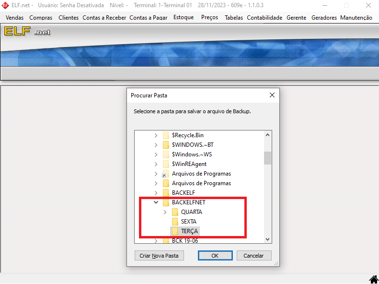Open the Estoque menu
Viewport: 379px width, 284px height.
184,17
